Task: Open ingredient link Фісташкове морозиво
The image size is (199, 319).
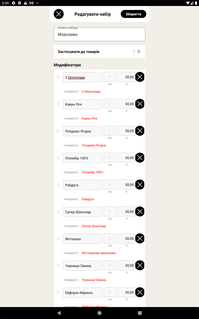Action: [x=99, y=253]
